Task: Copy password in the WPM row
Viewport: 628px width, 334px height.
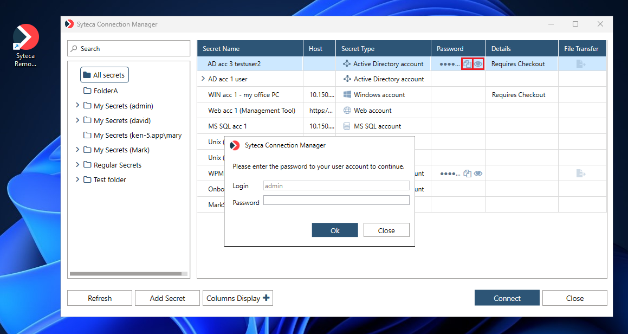Action: 468,174
